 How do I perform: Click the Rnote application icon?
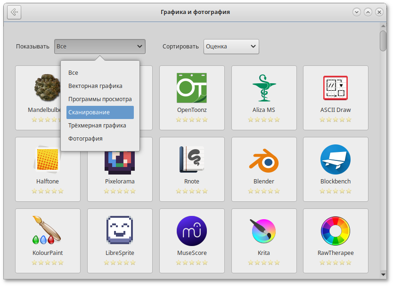click(191, 159)
